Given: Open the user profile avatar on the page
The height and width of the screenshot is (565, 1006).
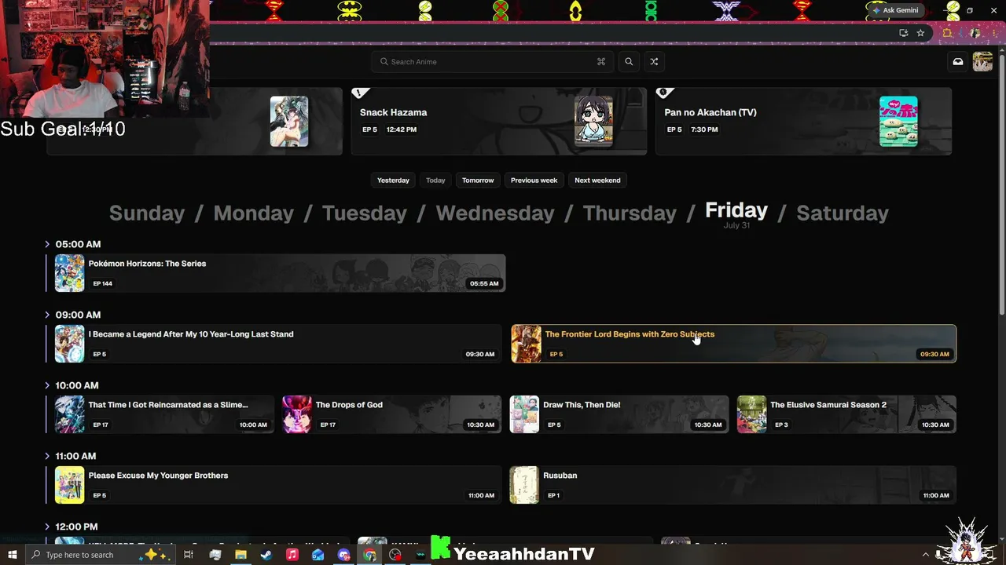Looking at the screenshot, I should 982,61.
